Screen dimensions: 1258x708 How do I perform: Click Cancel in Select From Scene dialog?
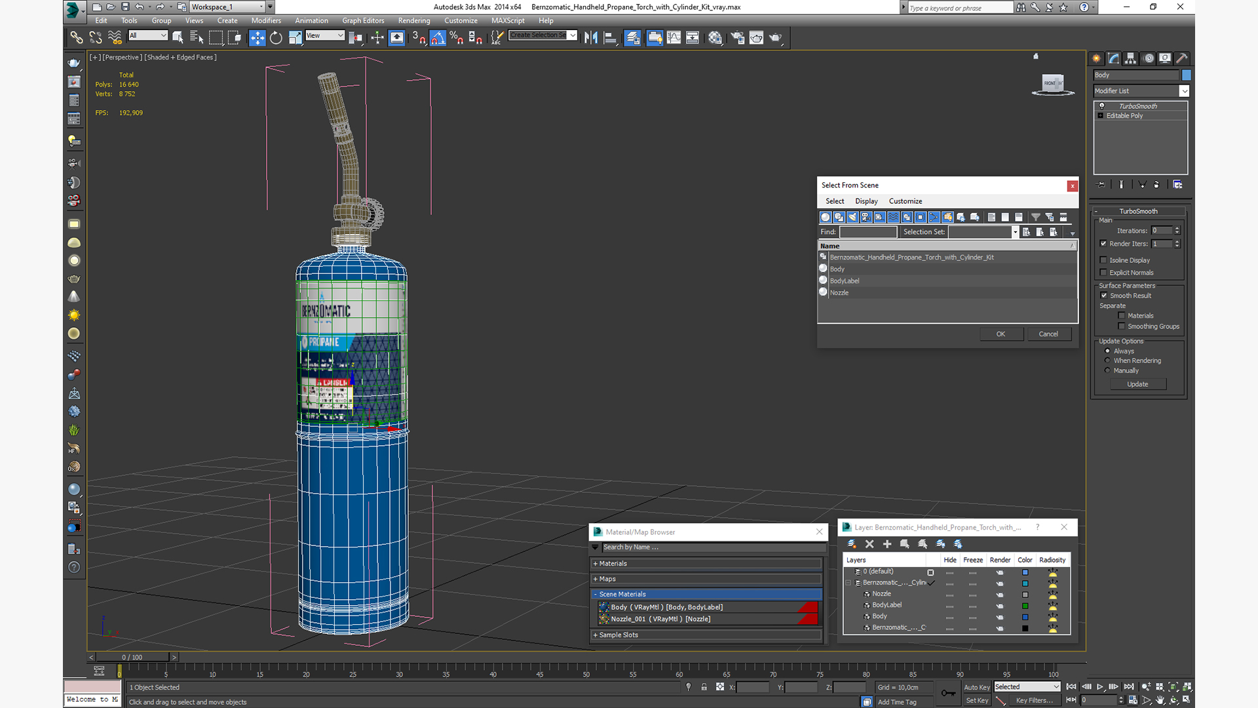[1048, 334]
